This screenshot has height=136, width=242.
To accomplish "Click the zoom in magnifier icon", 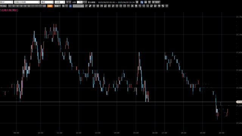I will (x=63, y=6).
